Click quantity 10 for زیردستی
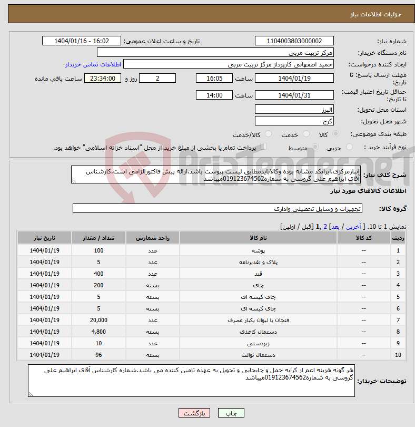This screenshot has height=427, width=415. click(98, 343)
